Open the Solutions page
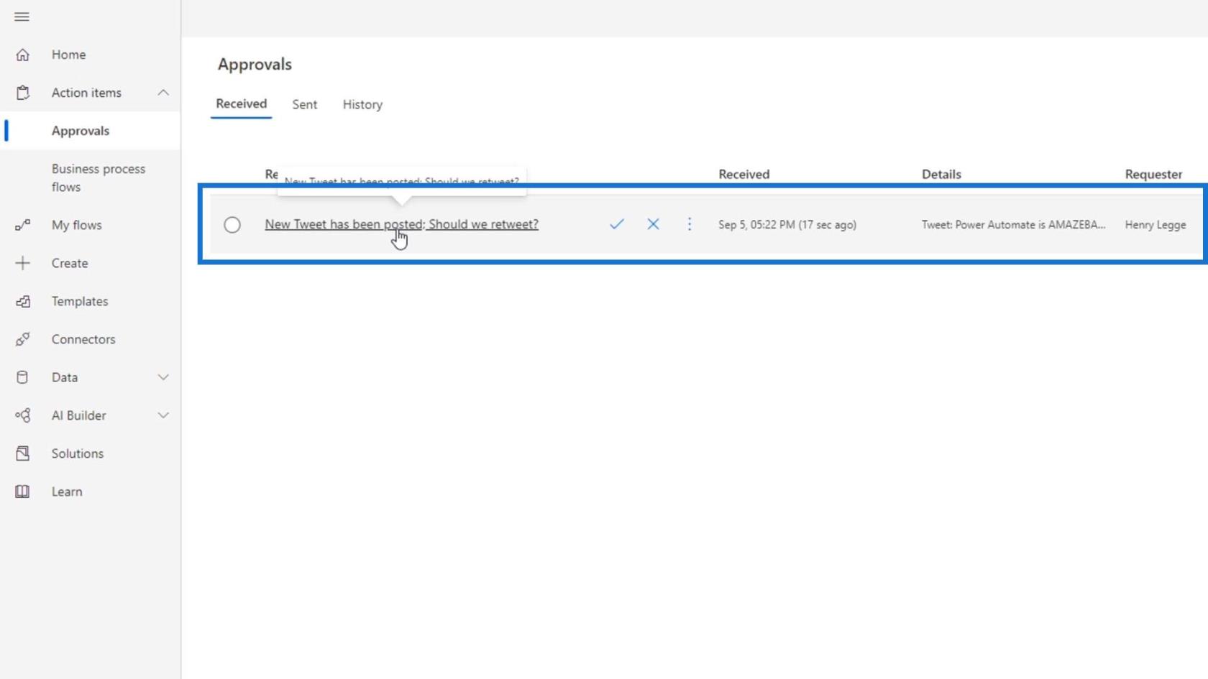Image resolution: width=1208 pixels, height=679 pixels. tap(78, 453)
